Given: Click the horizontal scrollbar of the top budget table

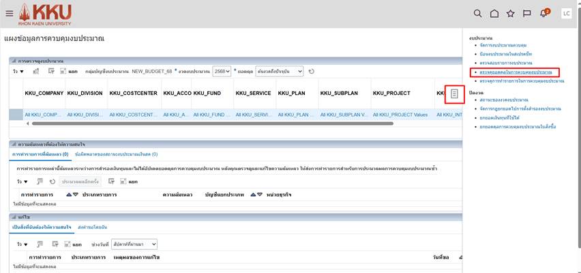Looking at the screenshot, I should [x=213, y=124].
